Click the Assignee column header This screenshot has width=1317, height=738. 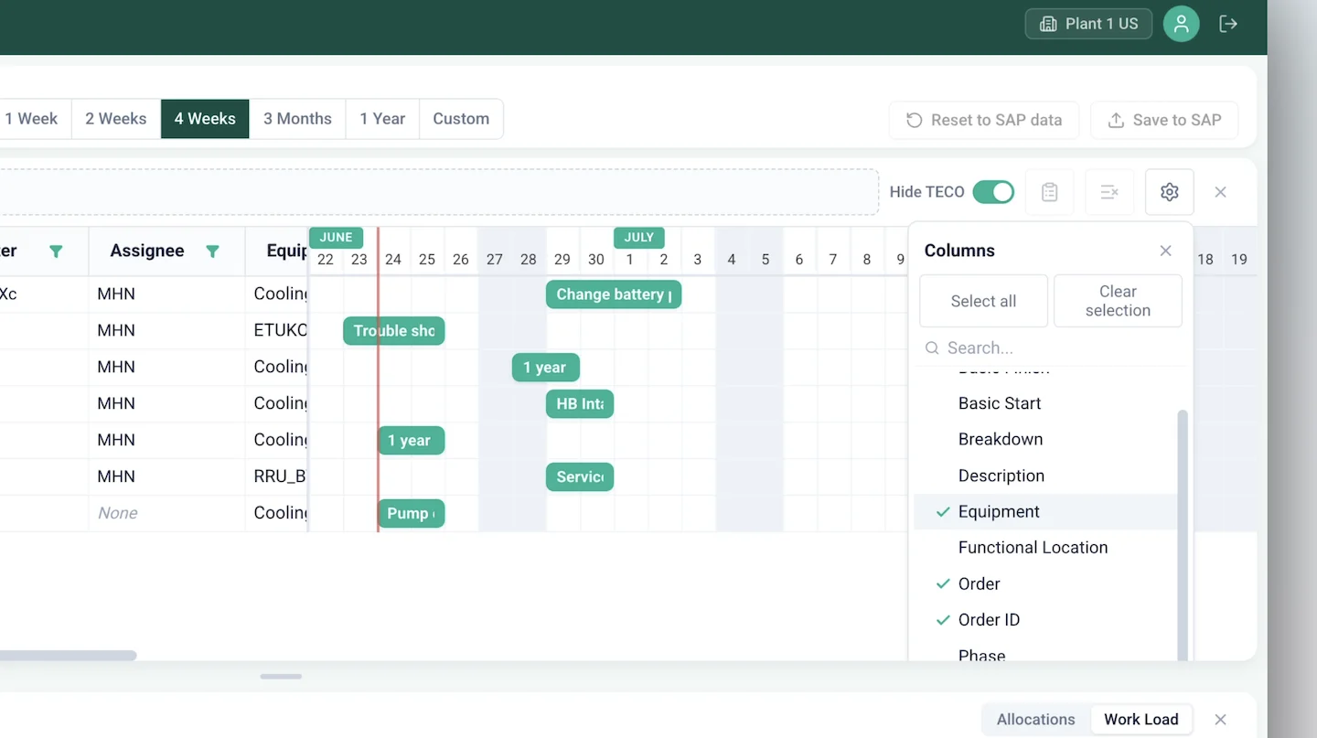point(147,251)
